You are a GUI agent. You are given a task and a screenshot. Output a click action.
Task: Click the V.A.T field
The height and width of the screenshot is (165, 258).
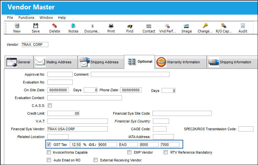click(78, 121)
